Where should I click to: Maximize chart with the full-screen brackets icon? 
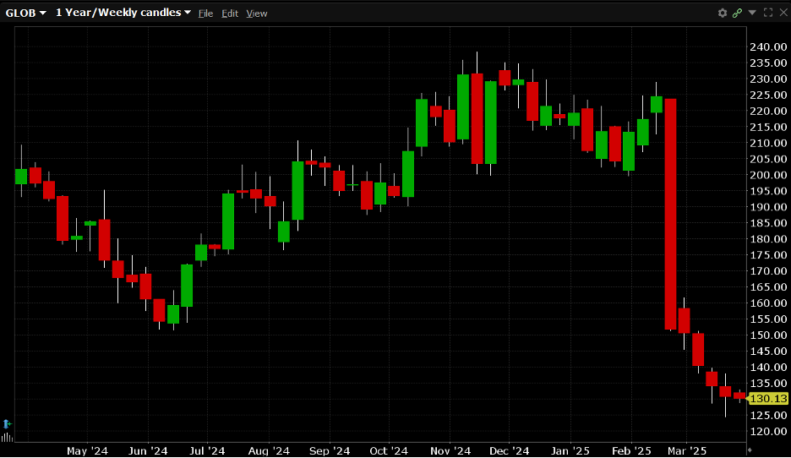[768, 13]
